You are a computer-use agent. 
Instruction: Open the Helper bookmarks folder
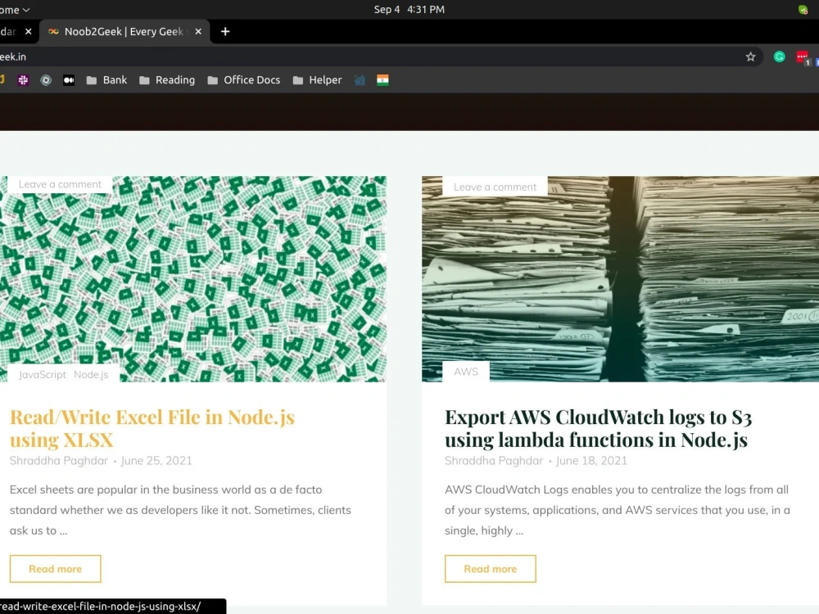[317, 80]
